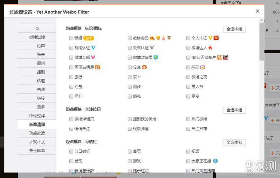Select the 原创 tab
This screenshot has width=280, height=178.
tap(37, 63)
